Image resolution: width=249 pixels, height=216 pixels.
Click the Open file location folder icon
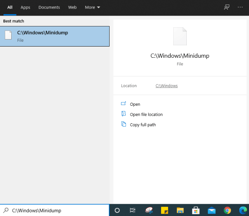(x=123, y=114)
